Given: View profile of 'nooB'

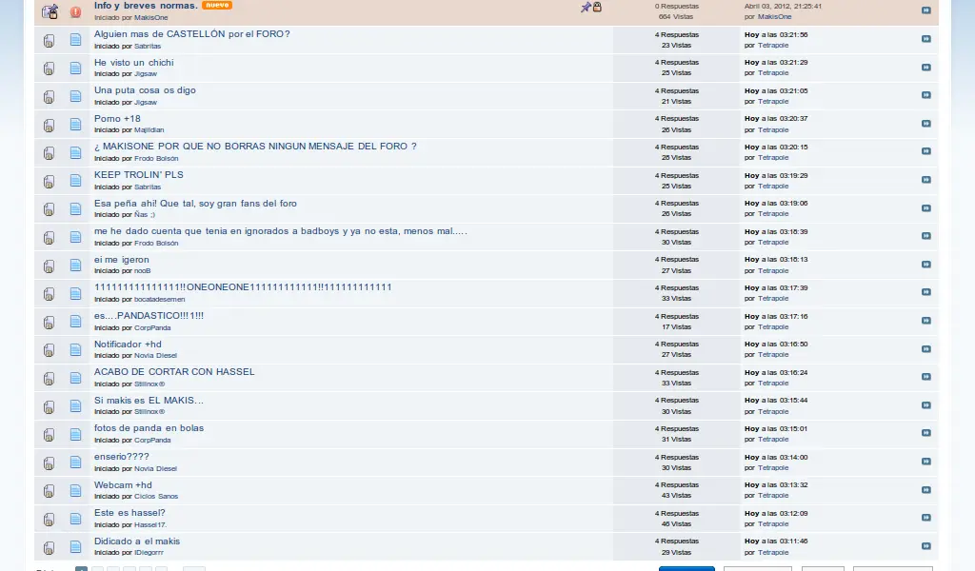Looking at the screenshot, I should click(143, 271).
